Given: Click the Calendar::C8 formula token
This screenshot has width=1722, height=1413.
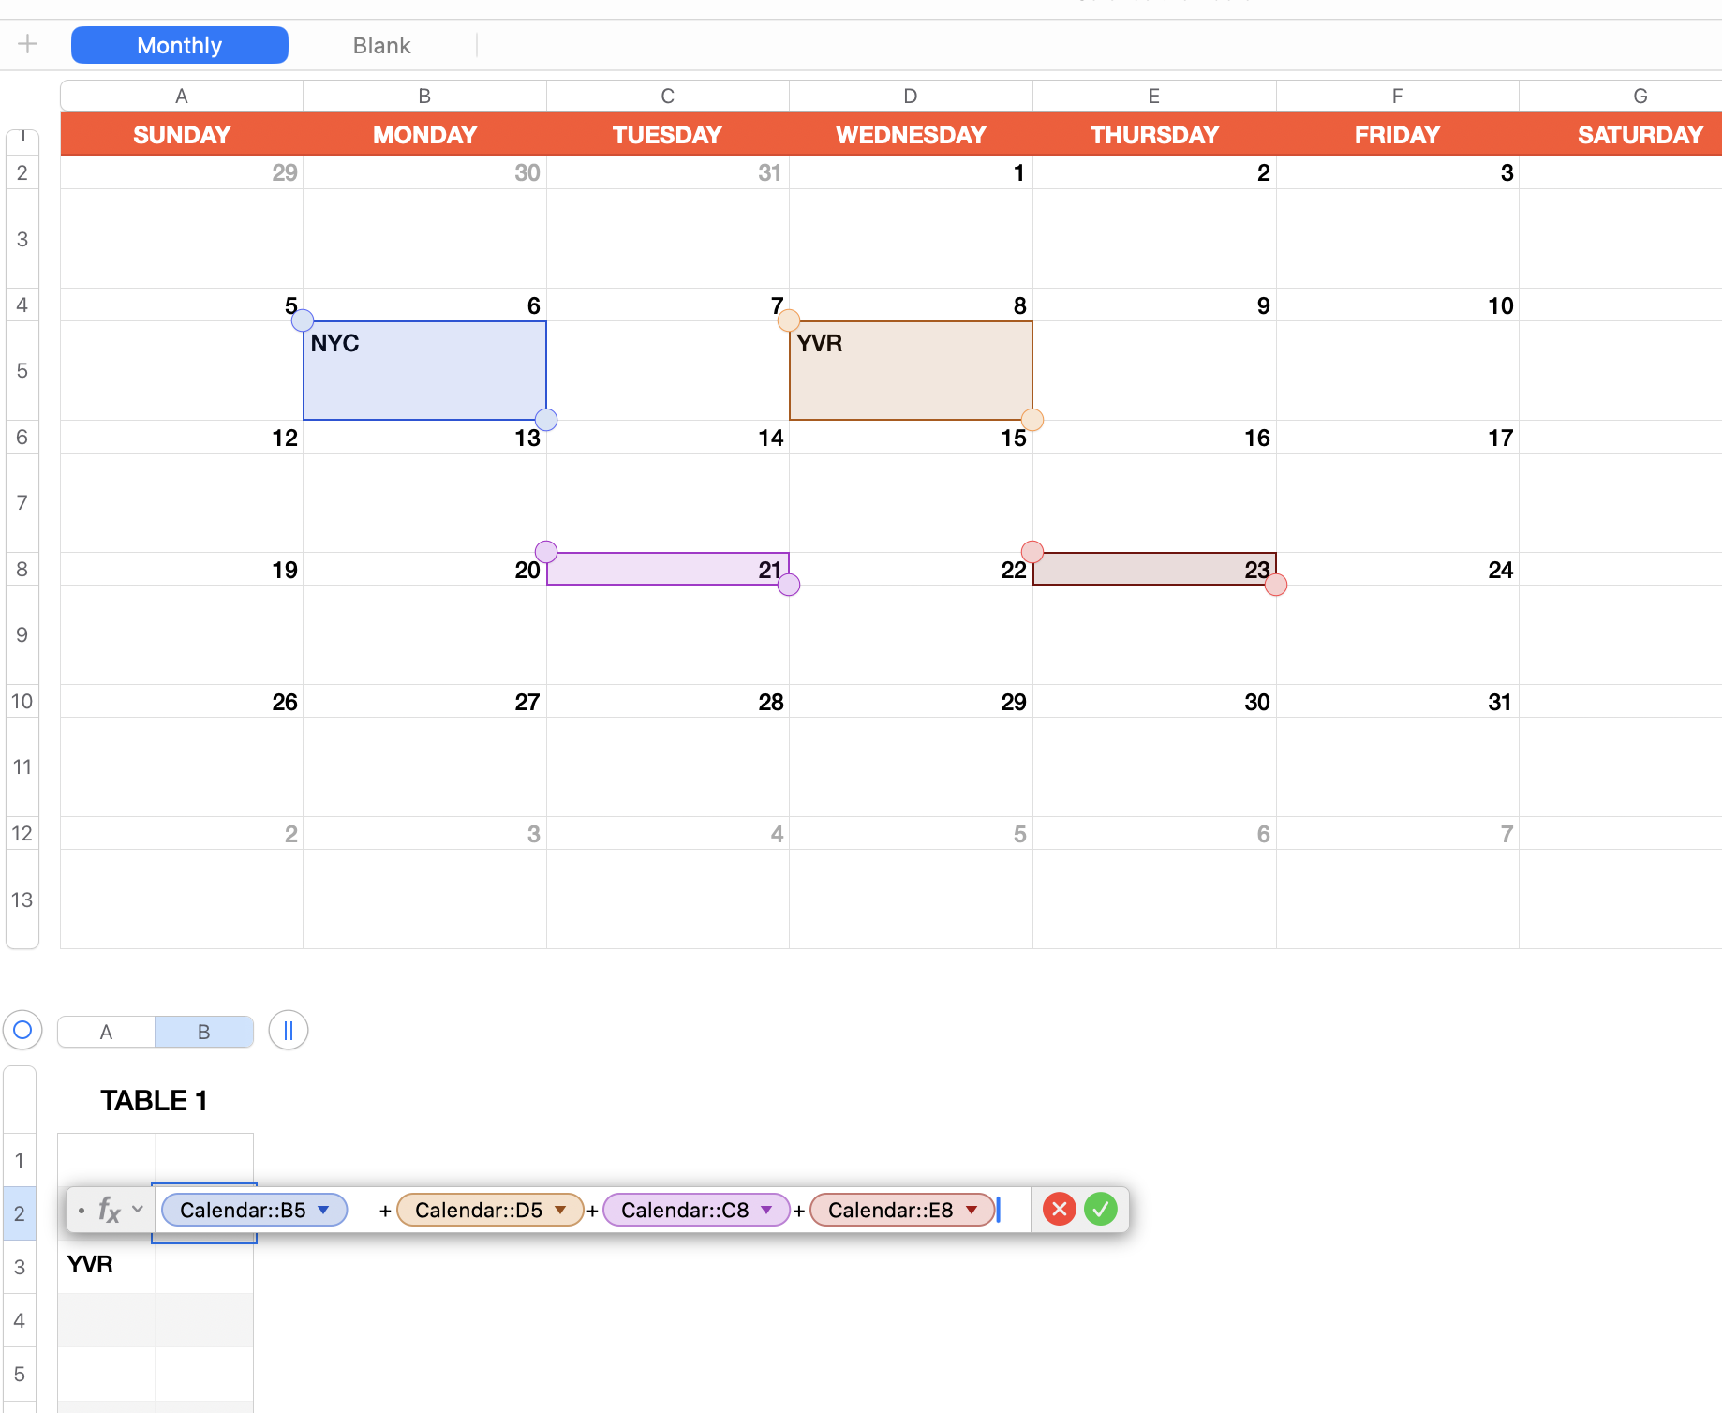Looking at the screenshot, I should pyautogui.click(x=696, y=1210).
